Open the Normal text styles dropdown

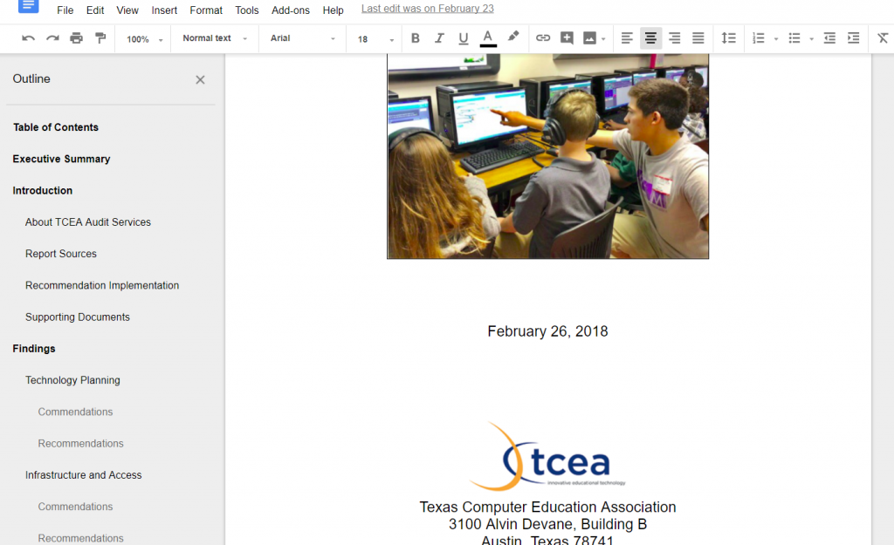click(215, 38)
